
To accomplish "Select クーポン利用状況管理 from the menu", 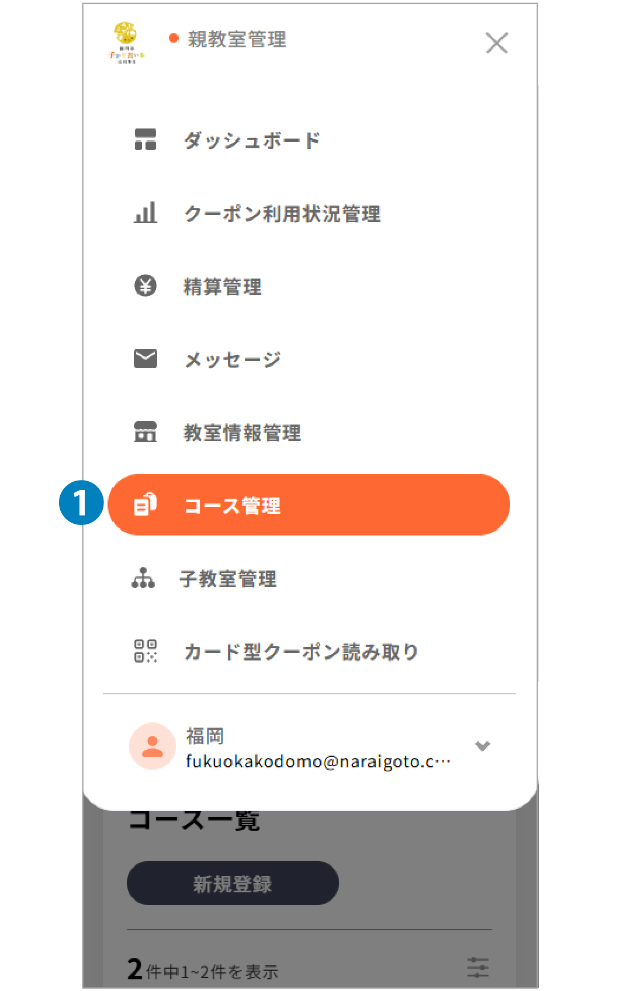I will pyautogui.click(x=282, y=214).
